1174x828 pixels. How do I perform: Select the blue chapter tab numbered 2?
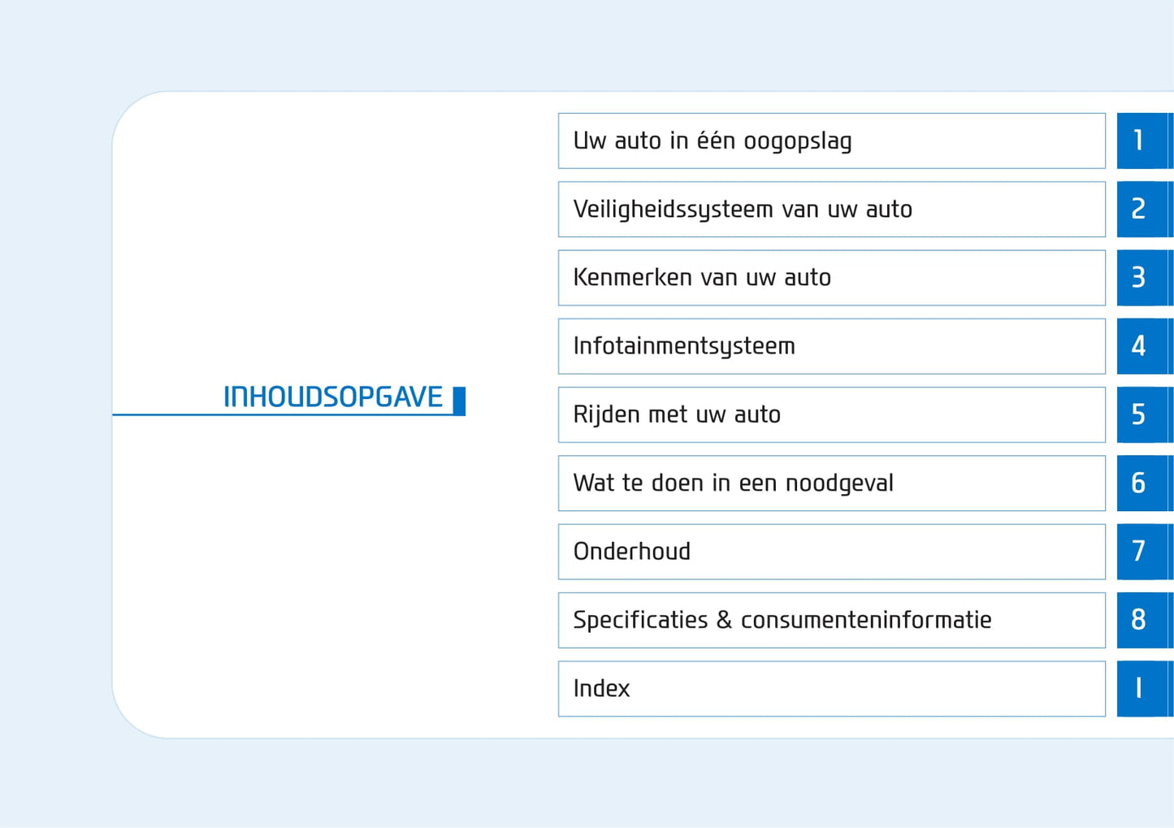coord(1142,210)
